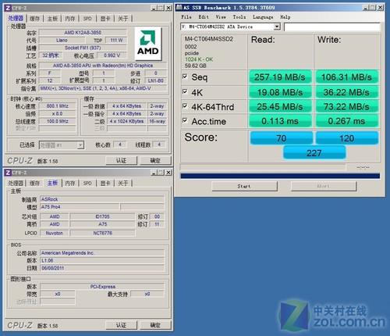Click 确定 button in lower CPU-Z window
This screenshot has height=336, width=390.
coord(155,325)
